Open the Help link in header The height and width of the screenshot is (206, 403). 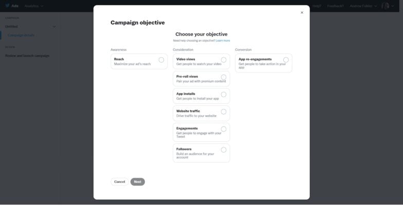click(317, 6)
